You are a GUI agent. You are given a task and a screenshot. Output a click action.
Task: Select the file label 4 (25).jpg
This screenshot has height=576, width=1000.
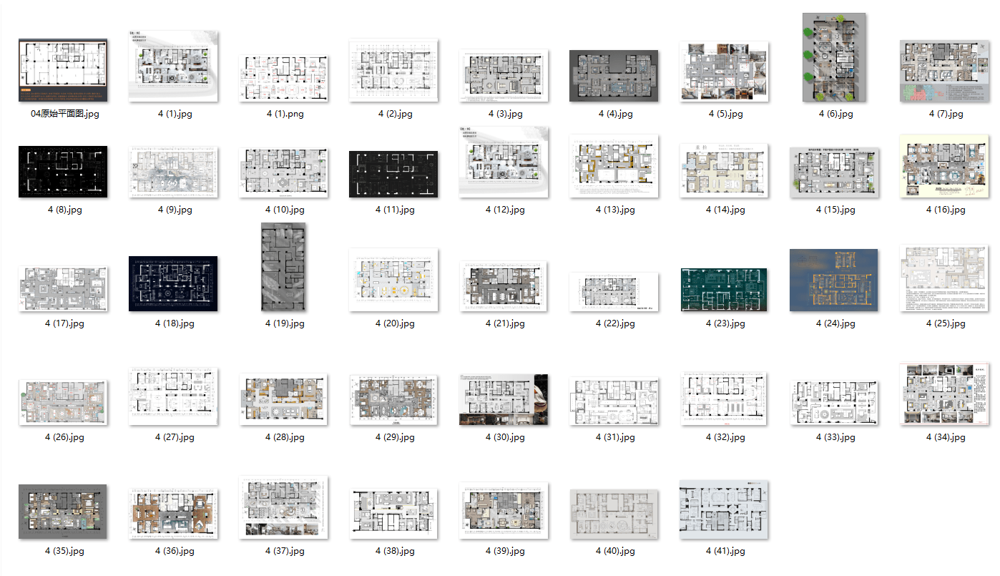tap(946, 323)
